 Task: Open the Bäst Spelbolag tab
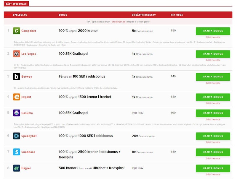click(16, 4)
